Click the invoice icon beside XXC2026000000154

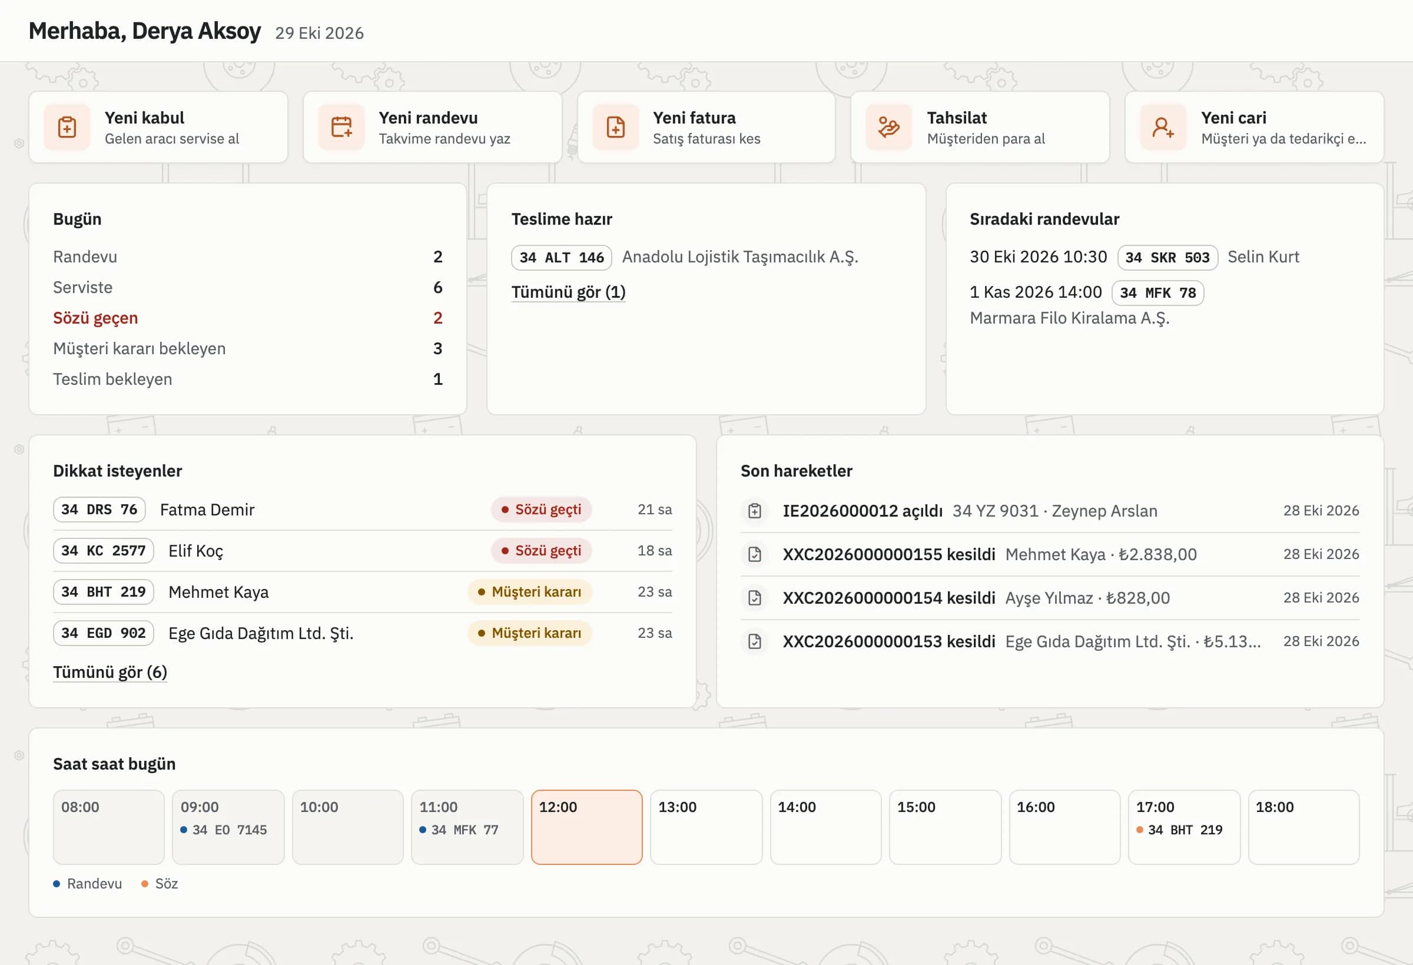click(755, 598)
